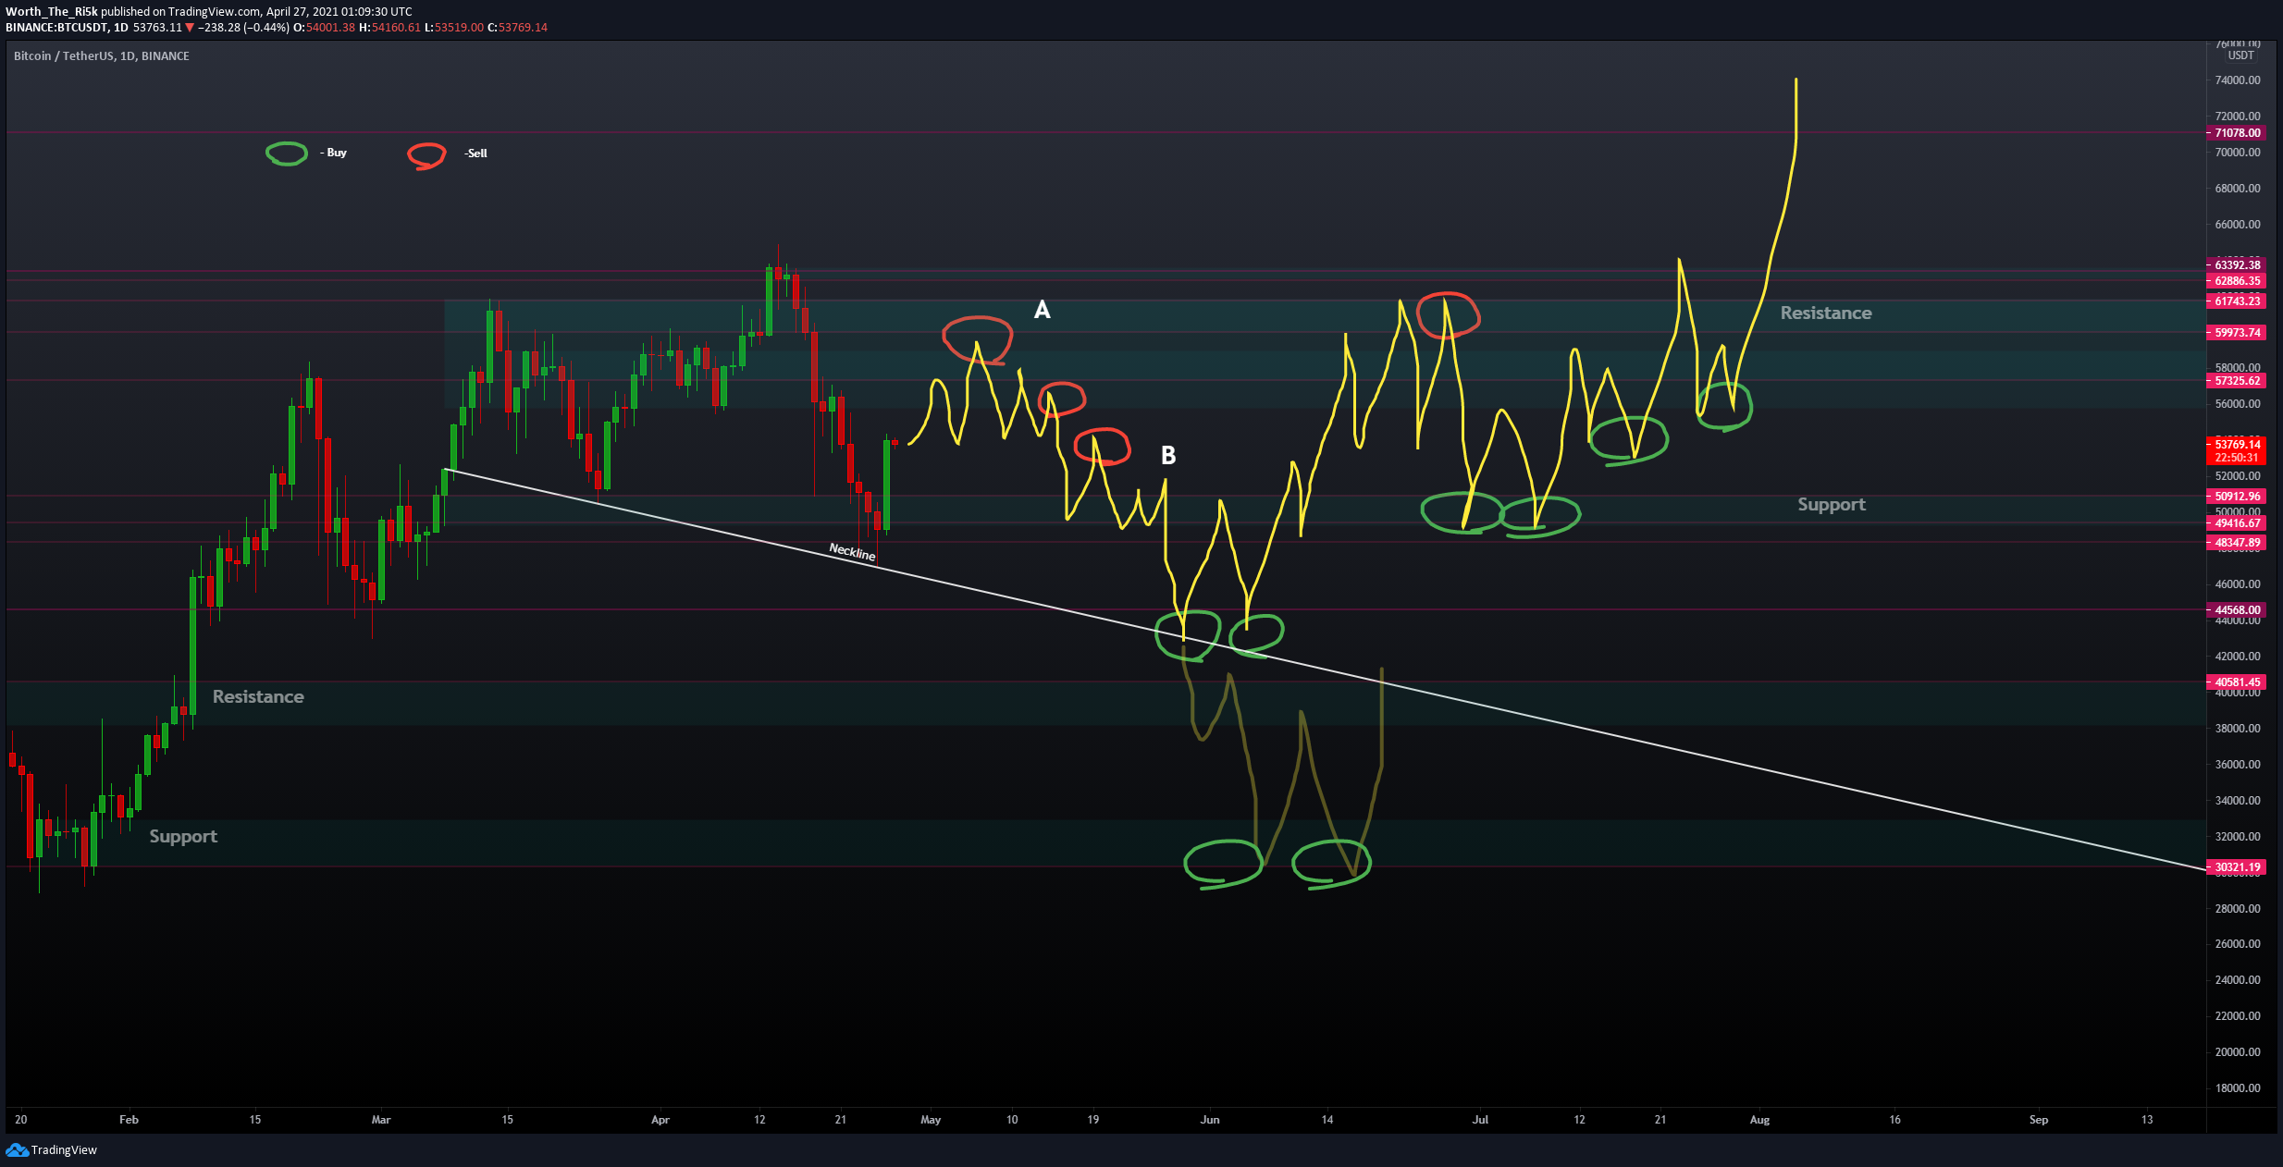Click the high price value H:54160.61
Viewport: 2283px width, 1167px height.
pyautogui.click(x=390, y=28)
